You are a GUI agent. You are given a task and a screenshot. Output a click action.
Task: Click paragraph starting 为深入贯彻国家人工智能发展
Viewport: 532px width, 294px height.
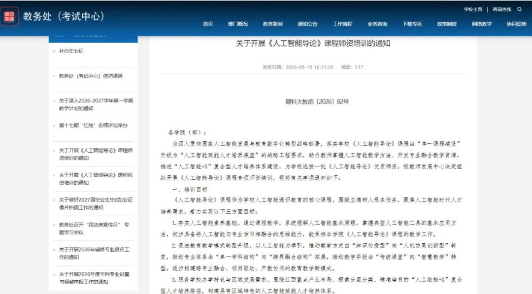click(311, 161)
